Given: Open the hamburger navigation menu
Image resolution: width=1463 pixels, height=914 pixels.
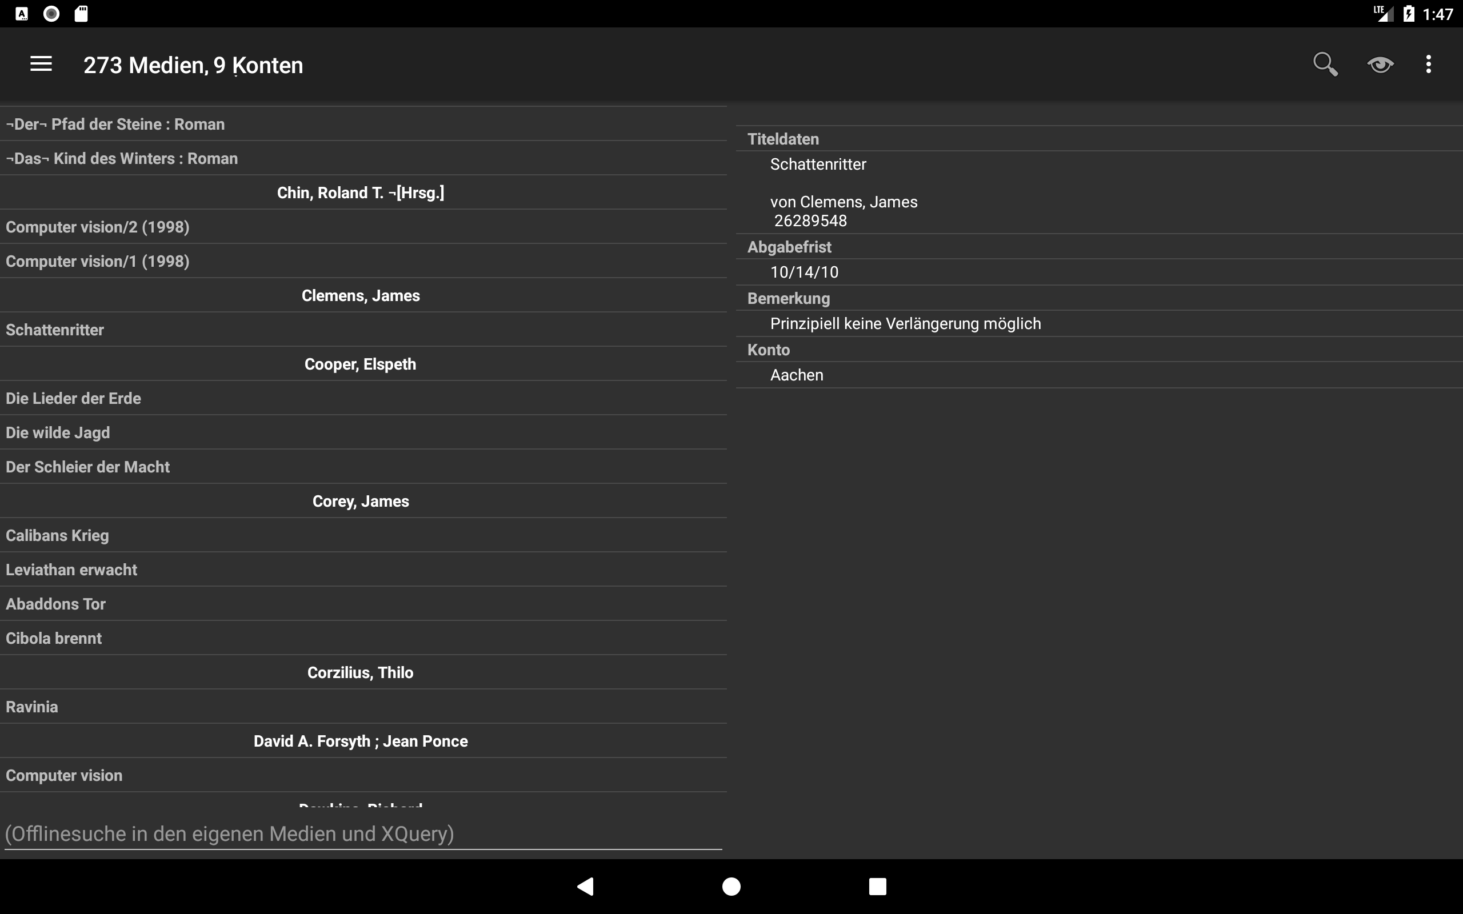Looking at the screenshot, I should pyautogui.click(x=41, y=64).
